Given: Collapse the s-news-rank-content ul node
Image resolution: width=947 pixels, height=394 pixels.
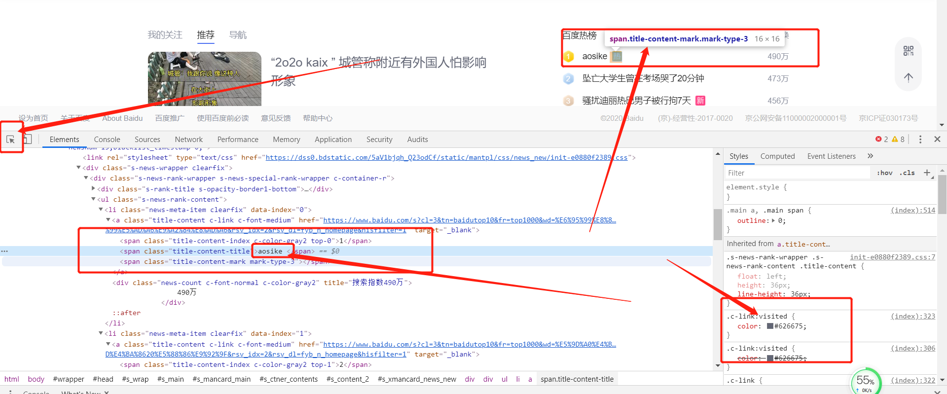Looking at the screenshot, I should (93, 199).
